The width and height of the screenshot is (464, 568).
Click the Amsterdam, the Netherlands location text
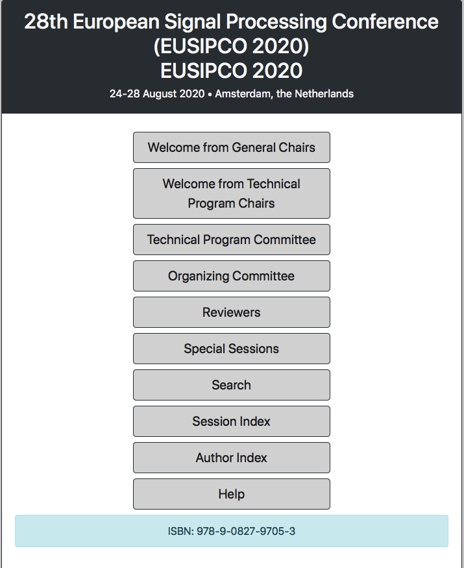coord(284,94)
